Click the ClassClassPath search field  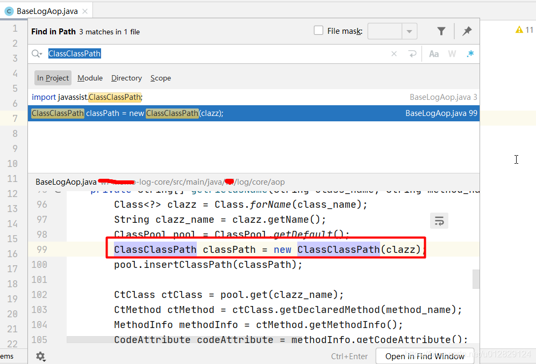pyautogui.click(x=219, y=54)
